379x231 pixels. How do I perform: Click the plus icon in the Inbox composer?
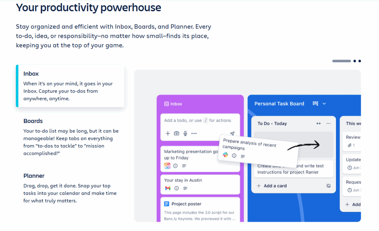(168, 133)
